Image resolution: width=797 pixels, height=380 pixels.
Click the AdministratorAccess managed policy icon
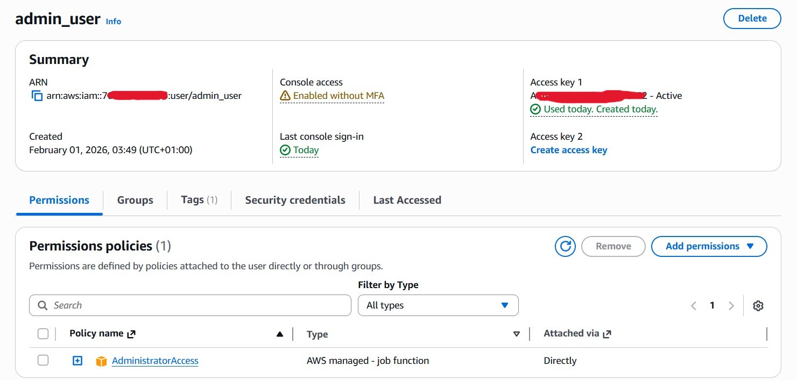coord(101,361)
